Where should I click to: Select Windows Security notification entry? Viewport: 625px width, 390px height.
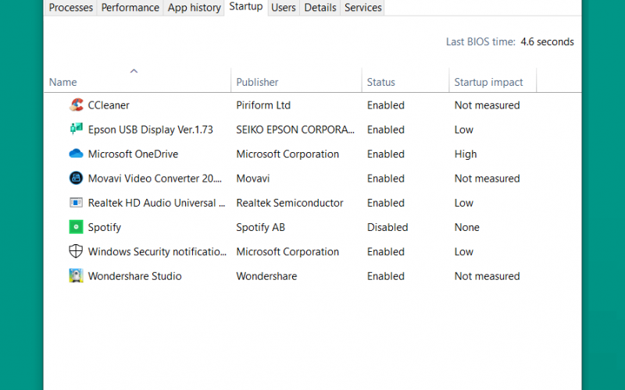(157, 252)
